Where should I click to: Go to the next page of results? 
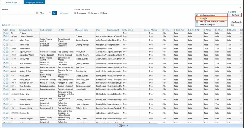[x=127, y=126]
